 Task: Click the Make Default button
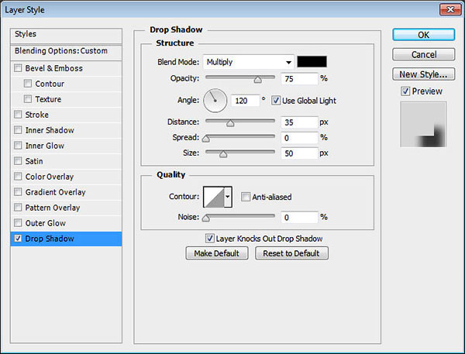pyautogui.click(x=217, y=253)
